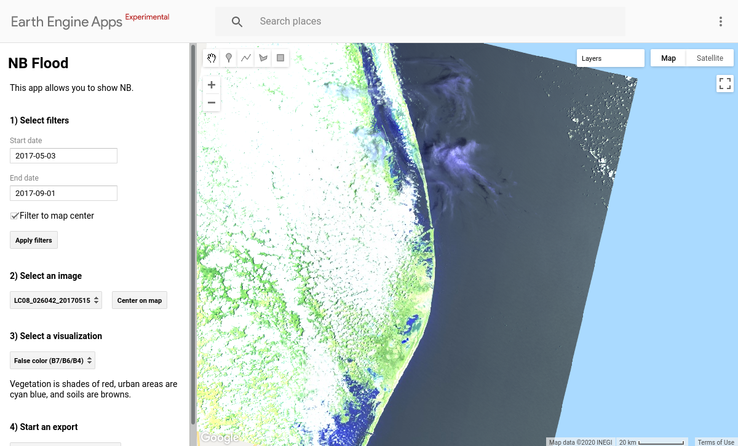Image resolution: width=738 pixels, height=446 pixels.
Task: Uncheck Filter to map center
Action: click(x=13, y=215)
